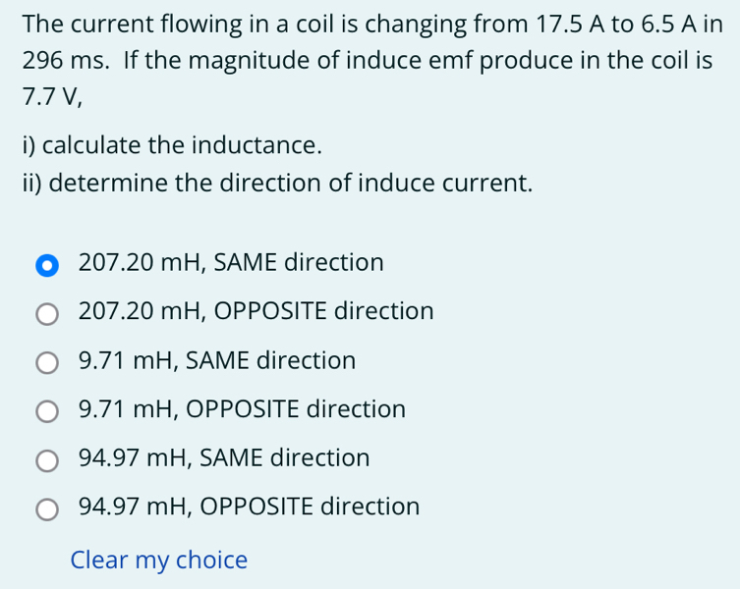Choose the 94.97 mH, SAME direction radio button

(47, 460)
